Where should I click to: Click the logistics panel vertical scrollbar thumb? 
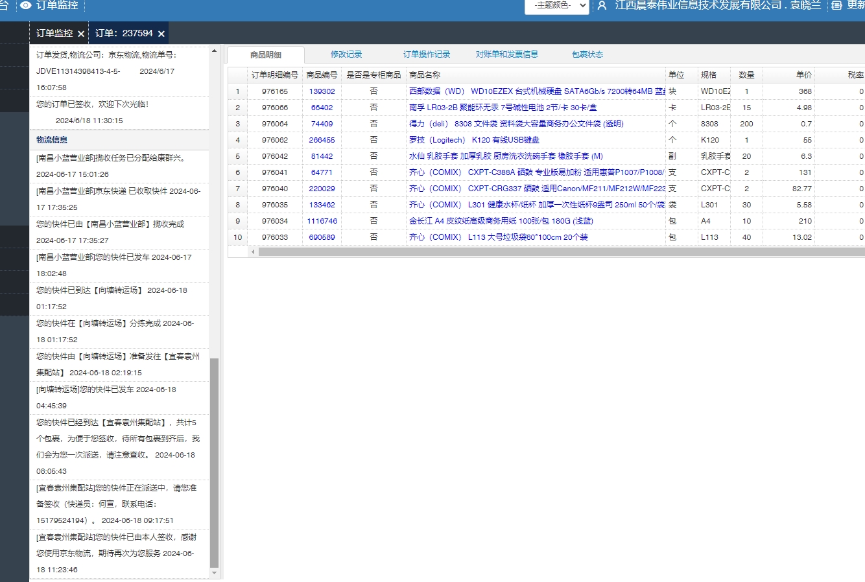click(x=215, y=463)
